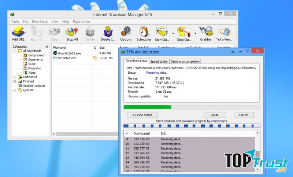Viewport: 293px width, 177px height.
Task: Click the queue folder icon beside asc-setup.exe
Action: [95, 58]
